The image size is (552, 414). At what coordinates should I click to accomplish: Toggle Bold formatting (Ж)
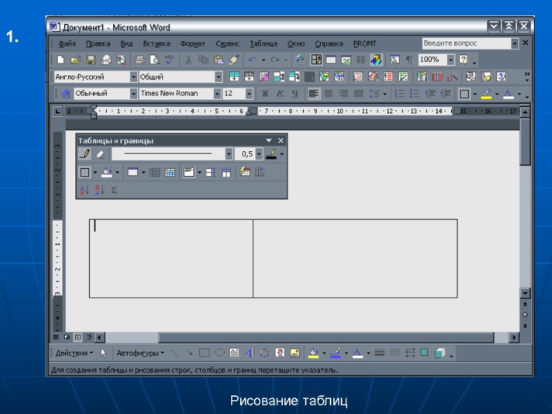265,94
